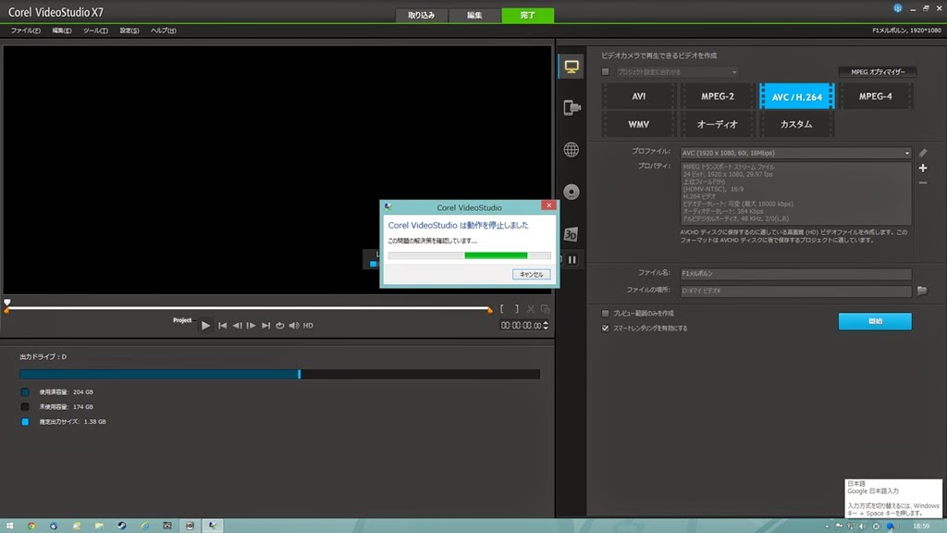Choose the MPEG-4 format button
Viewport: 947px width, 533px height.
click(875, 96)
